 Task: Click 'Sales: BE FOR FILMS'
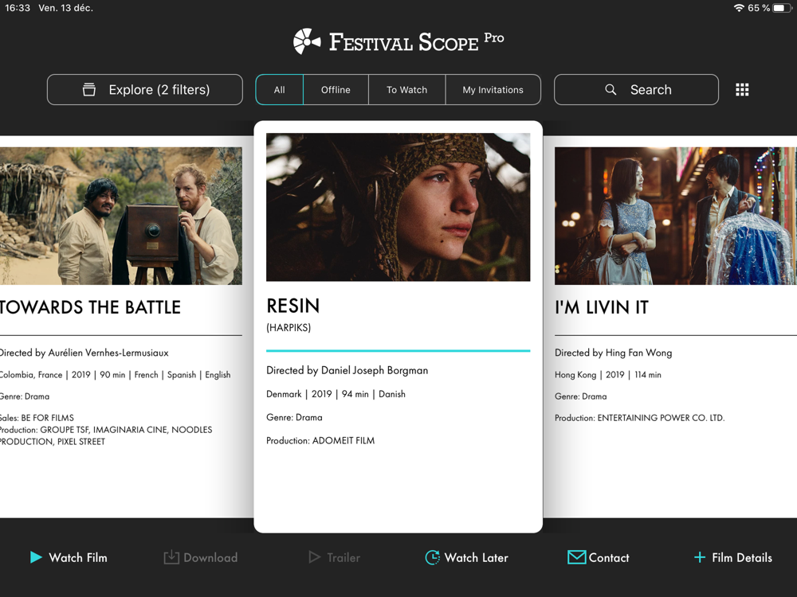click(37, 418)
